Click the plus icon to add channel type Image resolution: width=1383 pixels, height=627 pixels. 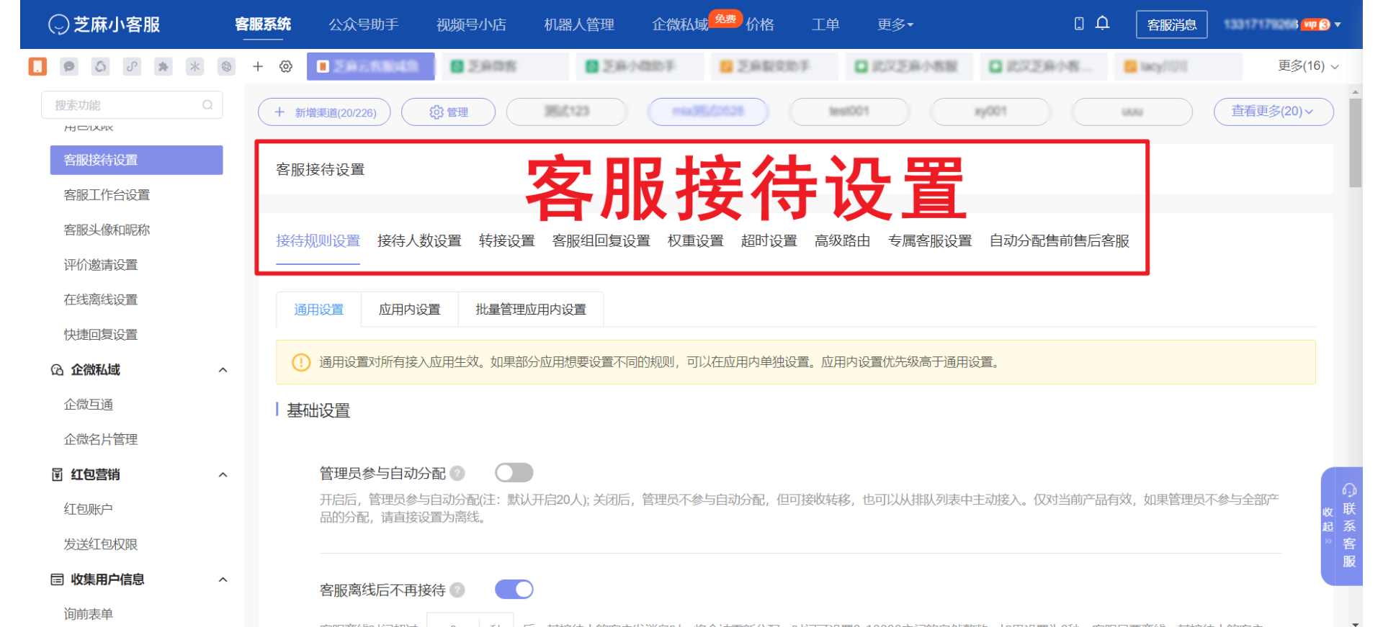(x=258, y=66)
